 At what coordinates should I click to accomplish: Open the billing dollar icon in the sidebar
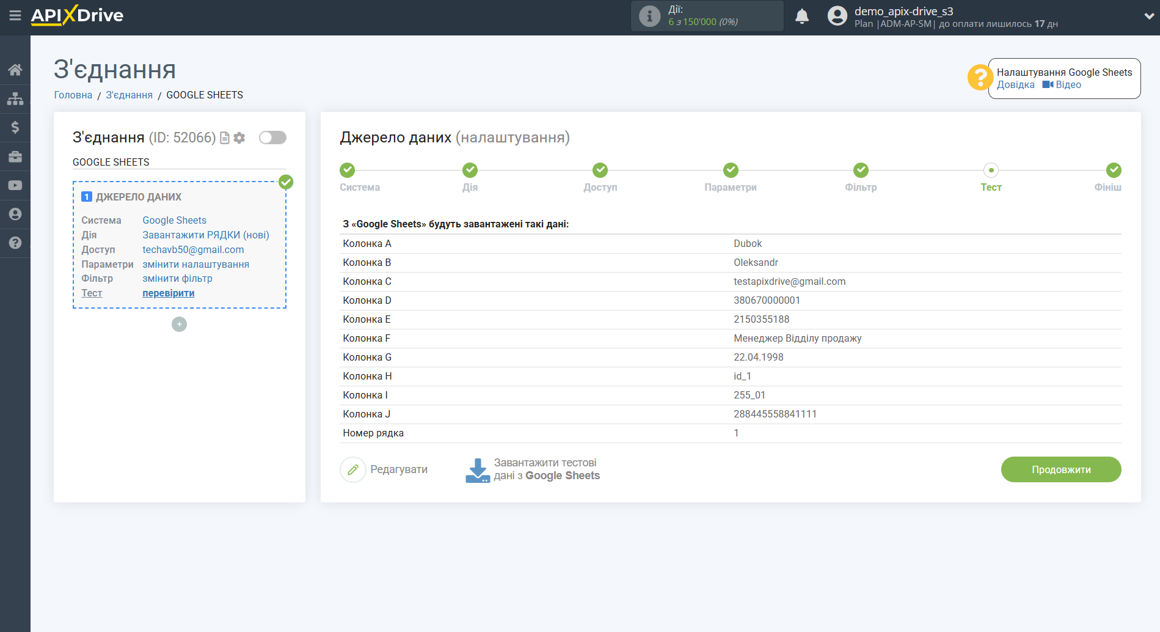point(15,127)
